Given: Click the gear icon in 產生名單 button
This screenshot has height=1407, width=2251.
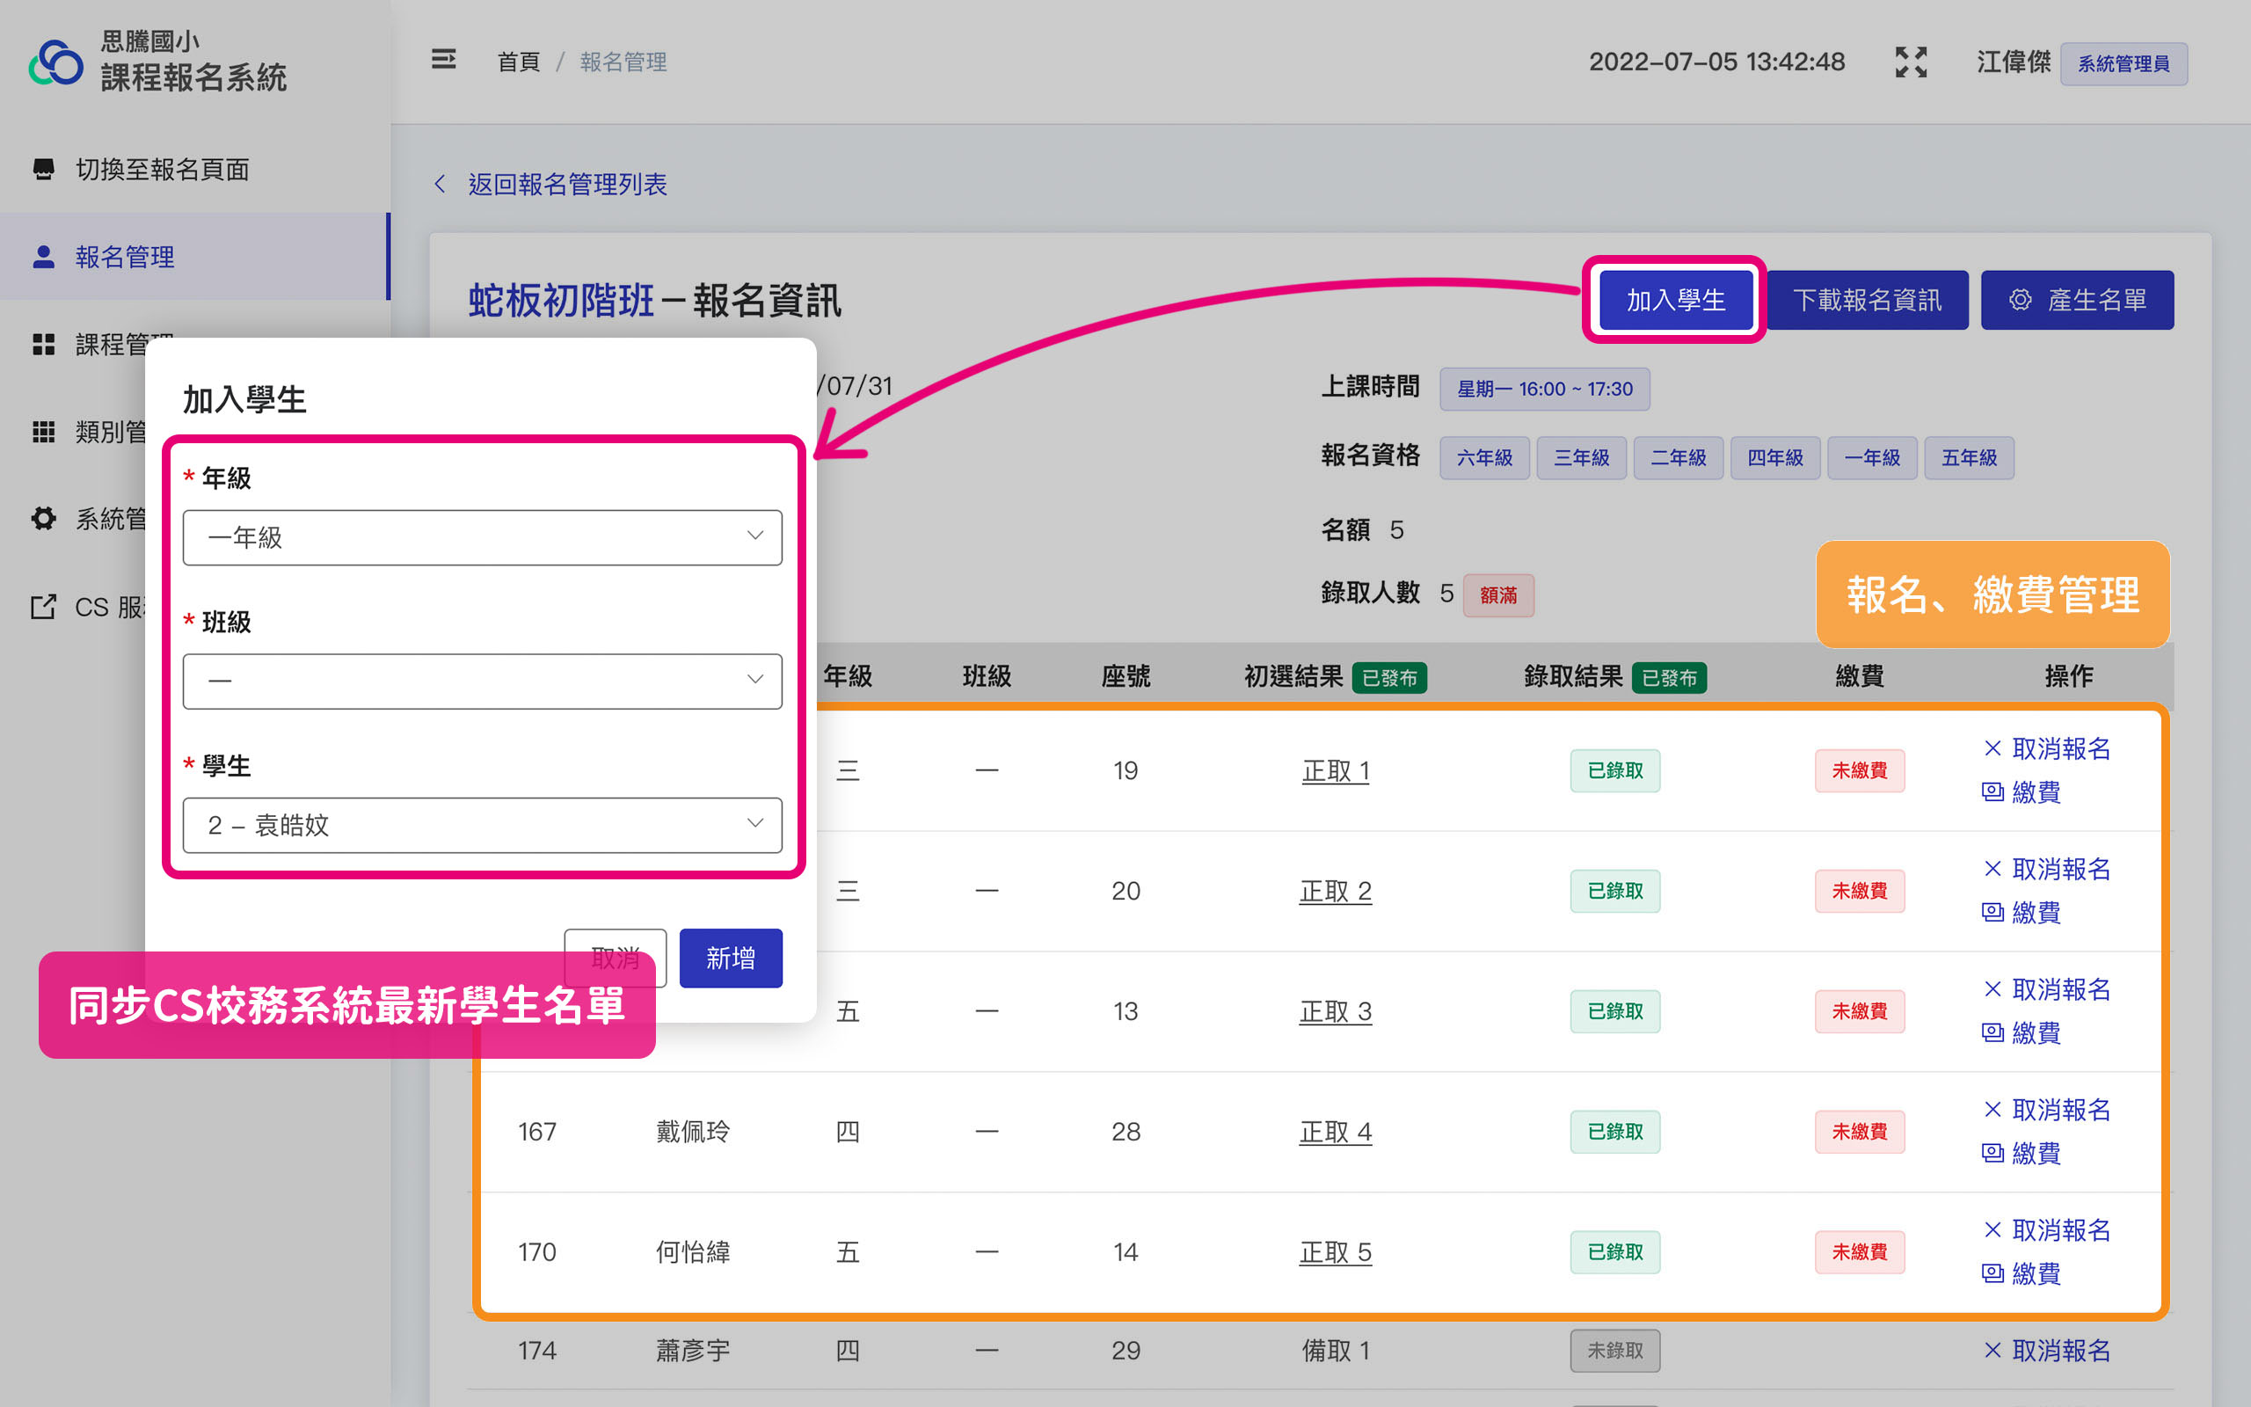Looking at the screenshot, I should click(2020, 301).
